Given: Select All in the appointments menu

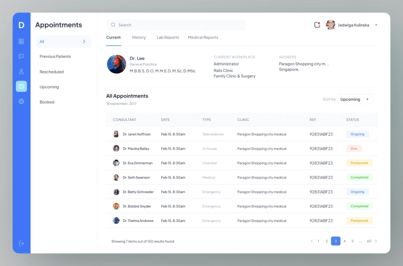Looking at the screenshot, I should click(x=64, y=41).
